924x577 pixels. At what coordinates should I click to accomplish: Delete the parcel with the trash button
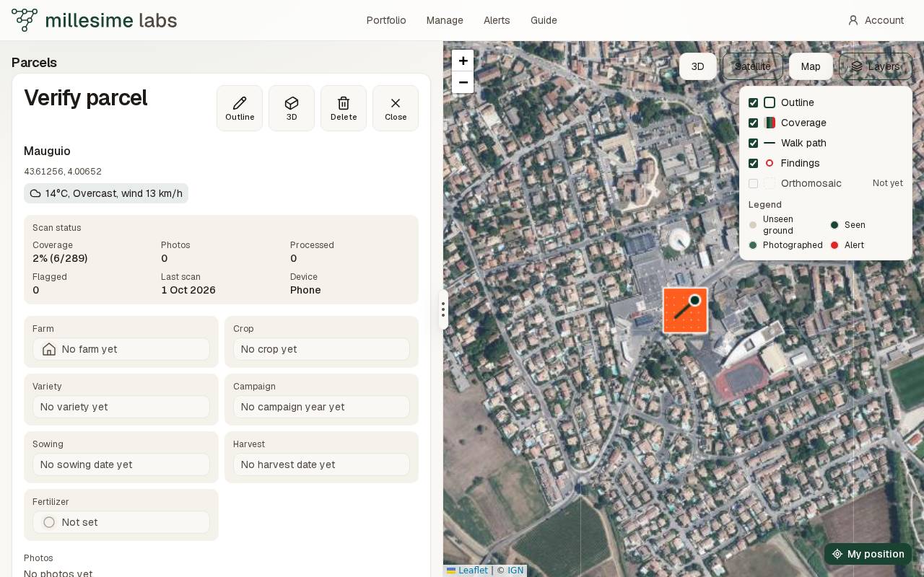coord(344,108)
